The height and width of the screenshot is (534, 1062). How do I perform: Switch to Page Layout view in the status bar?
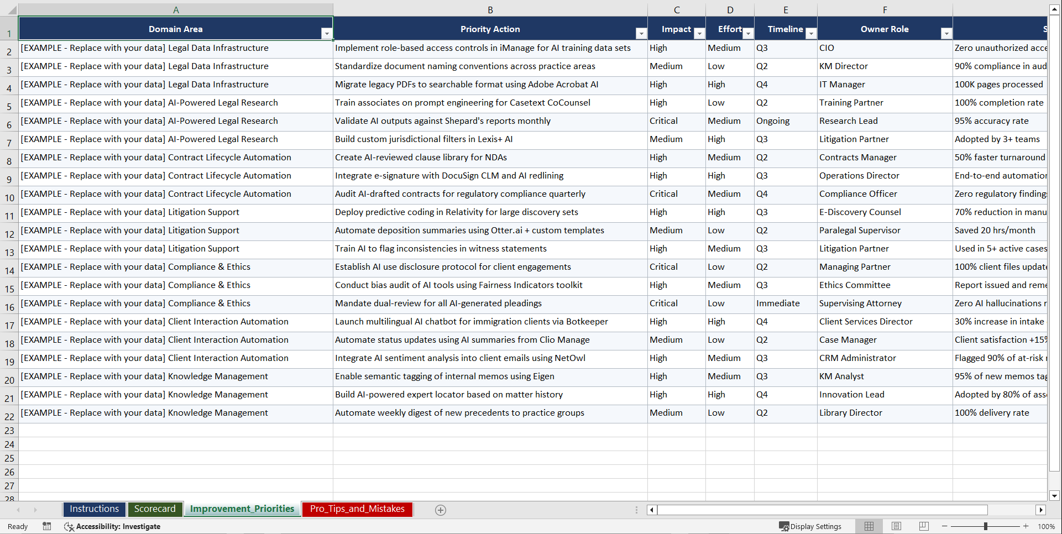point(896,526)
